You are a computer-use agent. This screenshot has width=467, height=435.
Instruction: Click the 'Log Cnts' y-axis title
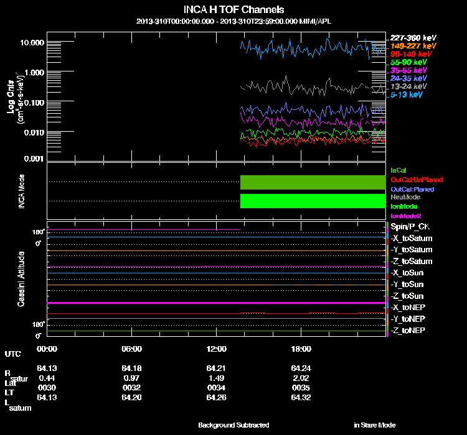11,97
